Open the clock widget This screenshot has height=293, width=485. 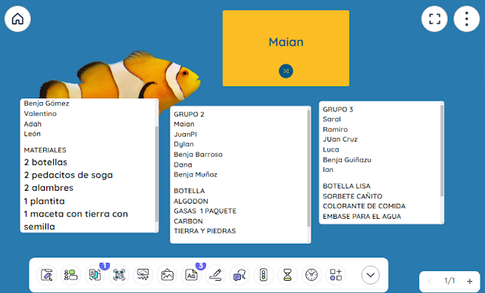point(311,275)
